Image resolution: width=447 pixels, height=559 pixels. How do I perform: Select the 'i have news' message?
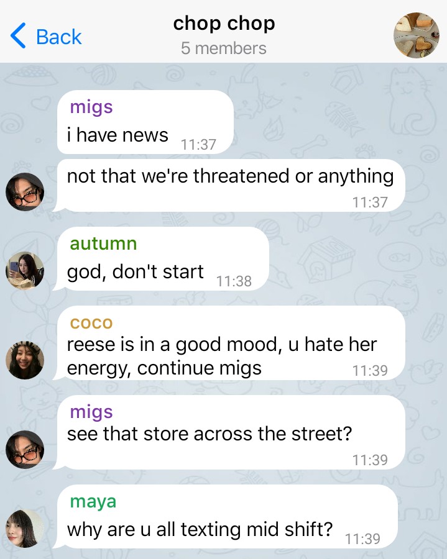point(145,122)
